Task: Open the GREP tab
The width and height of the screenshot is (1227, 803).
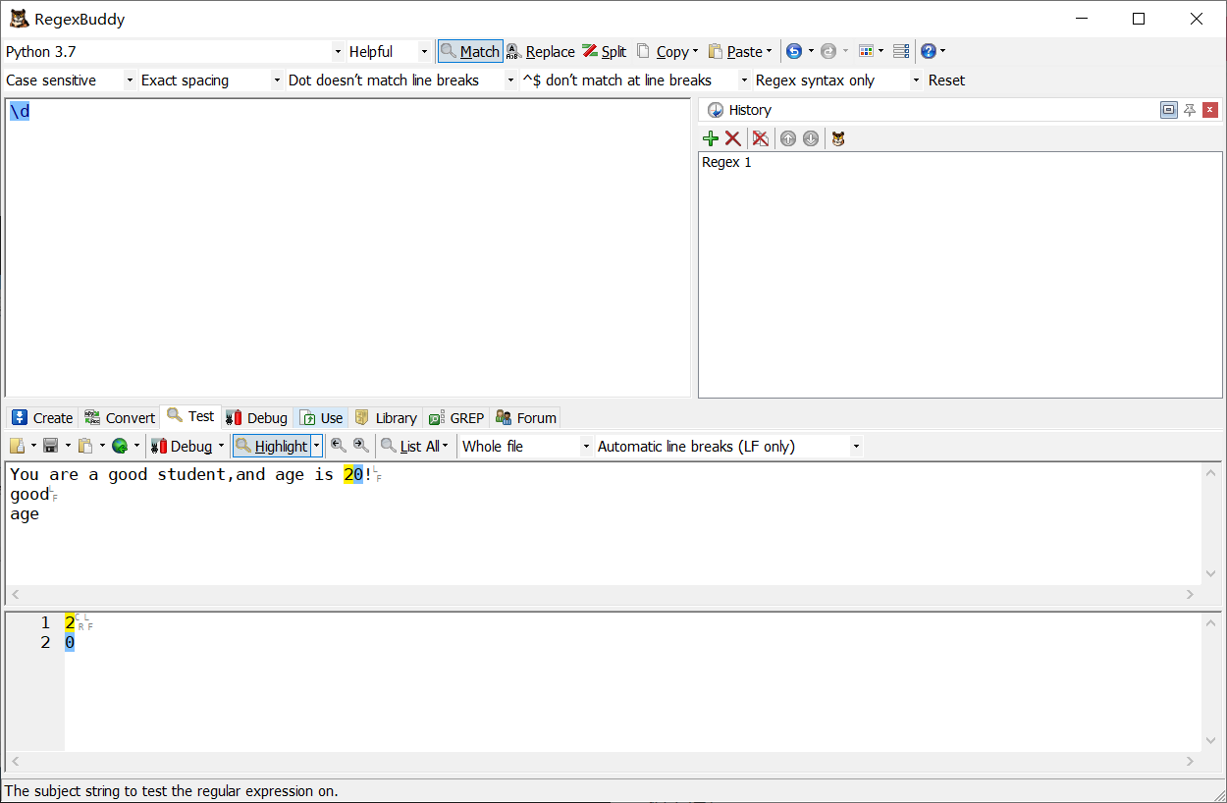Action: point(456,417)
